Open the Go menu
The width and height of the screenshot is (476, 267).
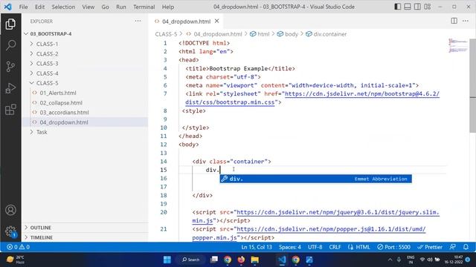coord(105,7)
